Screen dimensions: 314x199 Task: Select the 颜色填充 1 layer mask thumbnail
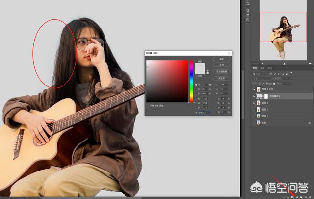[x=266, y=96]
